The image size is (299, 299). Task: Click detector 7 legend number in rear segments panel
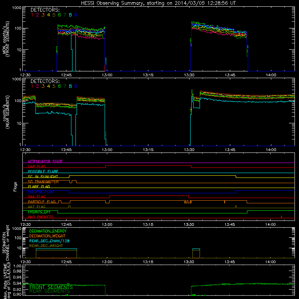tap(65, 86)
